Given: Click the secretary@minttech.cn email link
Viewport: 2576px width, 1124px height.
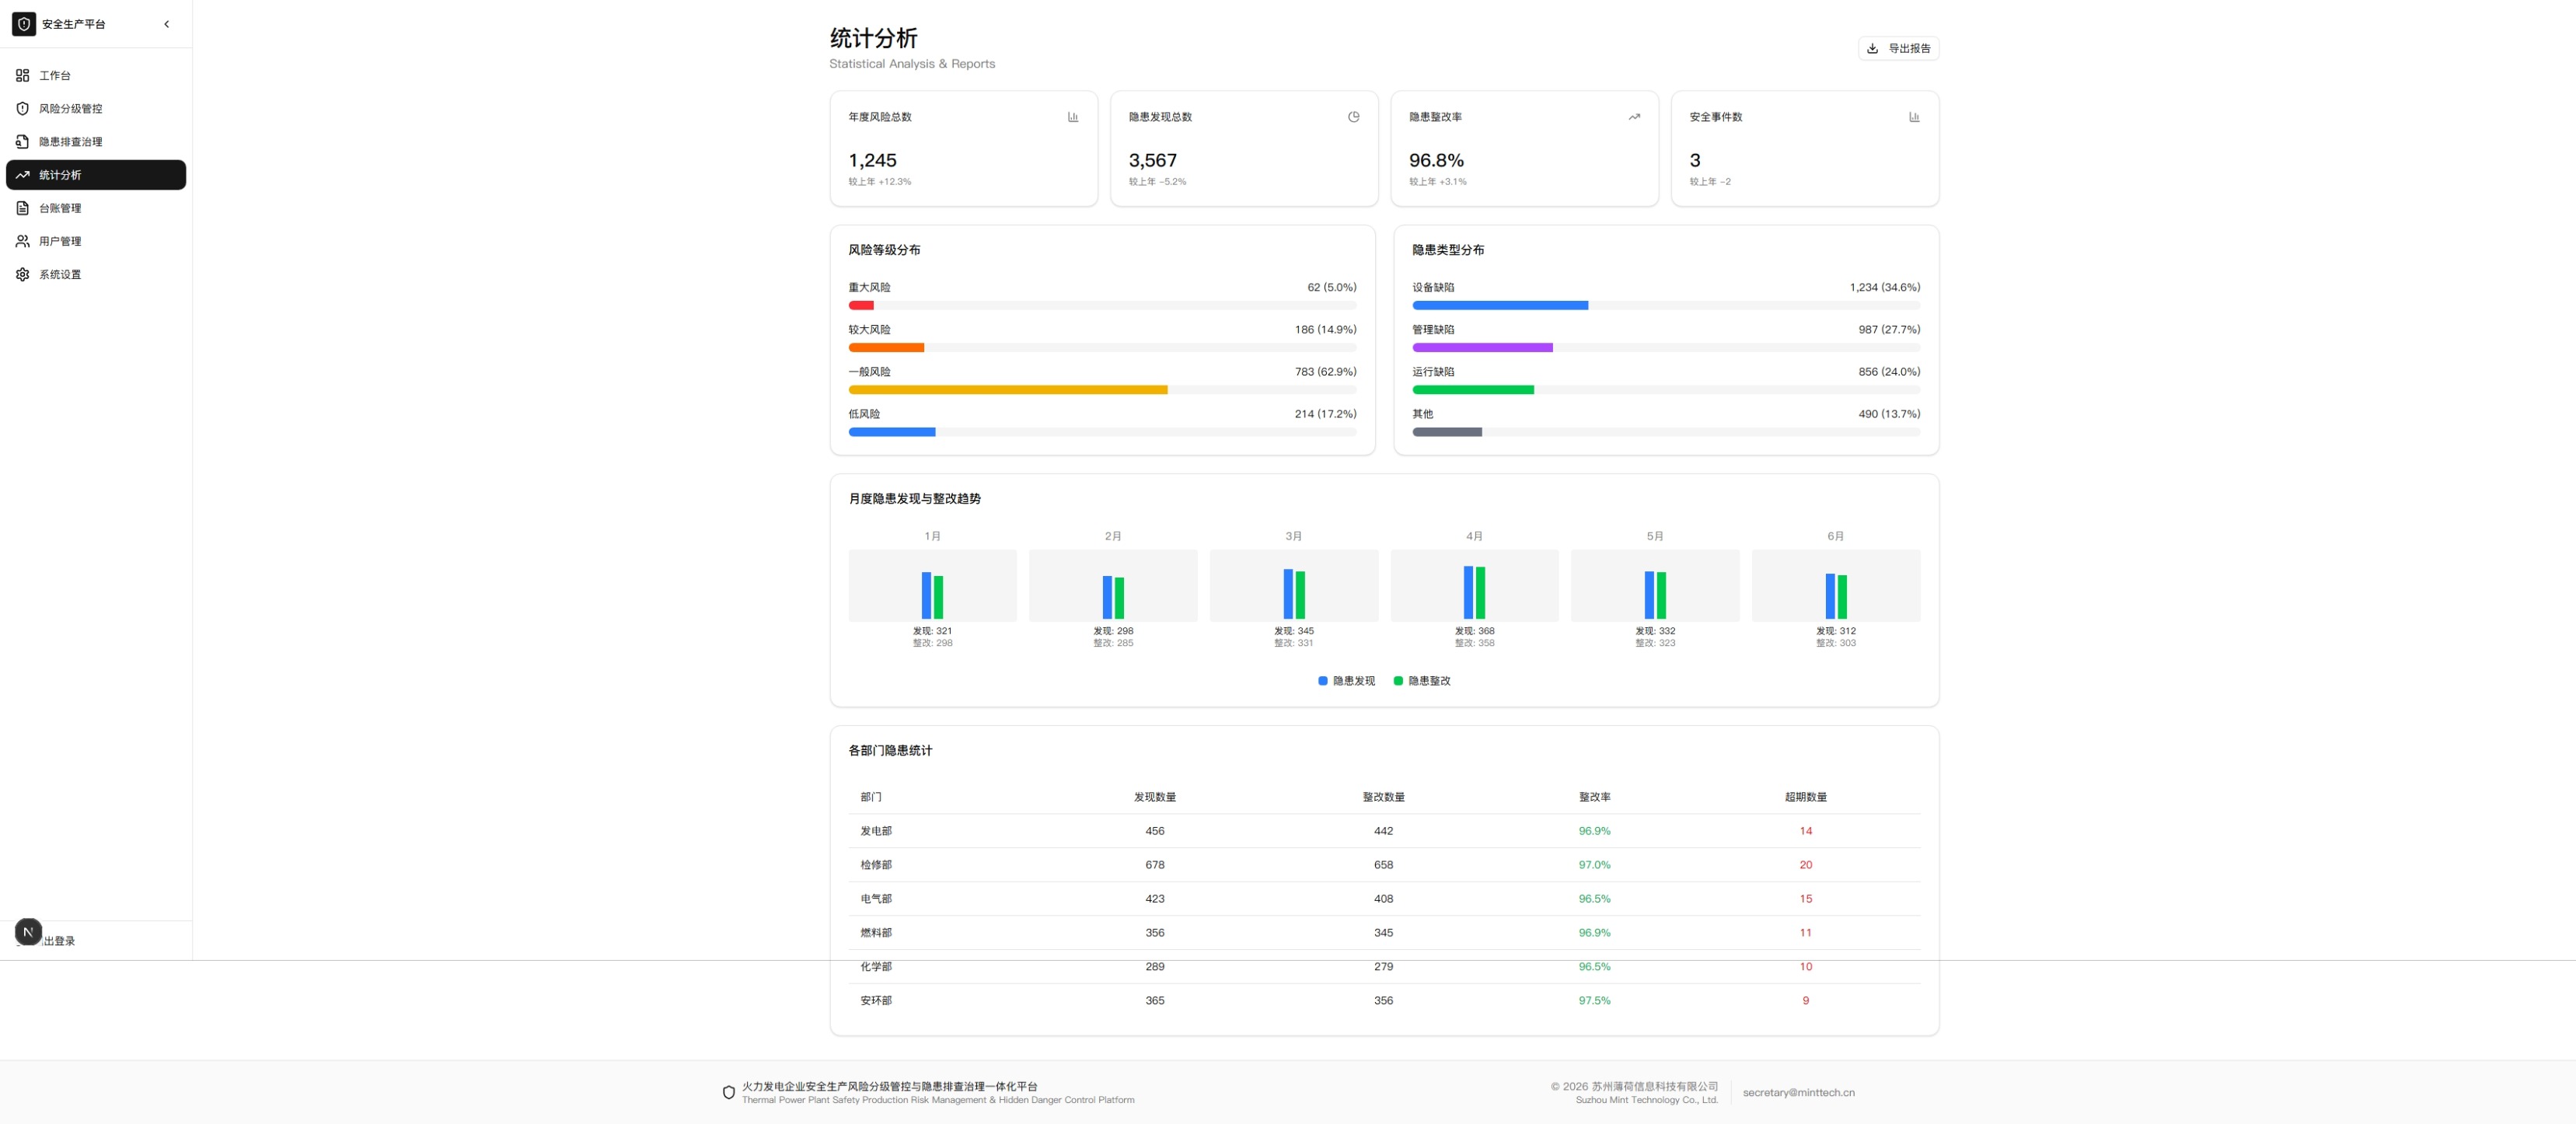Looking at the screenshot, I should 1798,1093.
